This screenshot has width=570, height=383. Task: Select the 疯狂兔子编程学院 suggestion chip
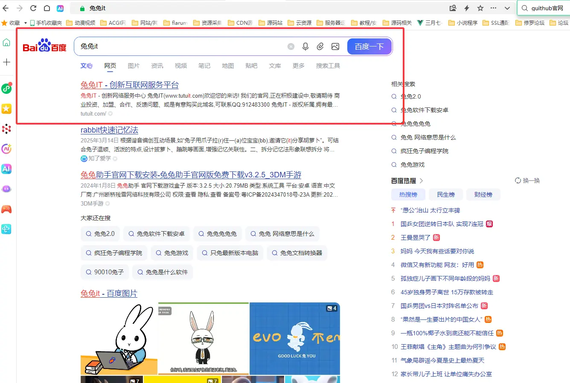tap(114, 253)
